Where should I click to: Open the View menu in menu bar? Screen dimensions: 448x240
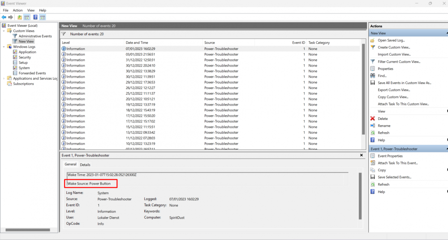coord(31,10)
